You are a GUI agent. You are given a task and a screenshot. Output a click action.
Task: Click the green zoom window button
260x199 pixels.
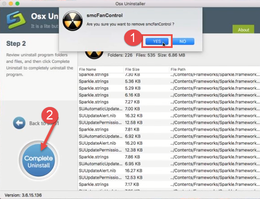point(18,3)
